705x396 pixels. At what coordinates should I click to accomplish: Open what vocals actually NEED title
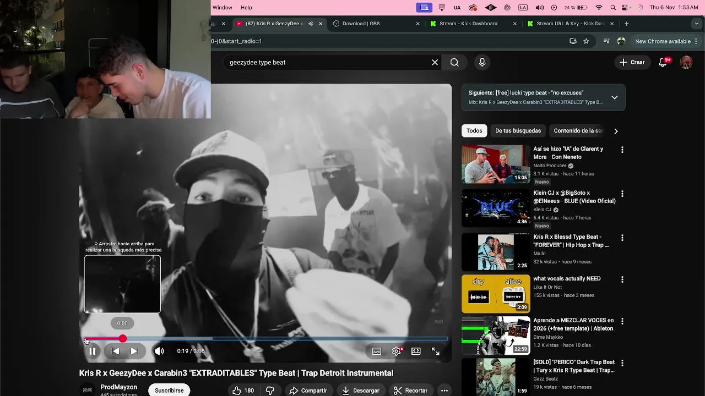[x=567, y=279]
